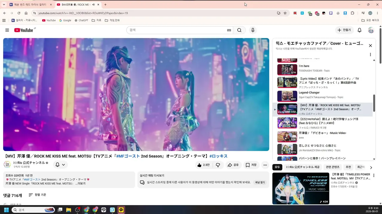
Task: Open the Chrome apps grid in bookmarks bar
Action: [4, 21]
